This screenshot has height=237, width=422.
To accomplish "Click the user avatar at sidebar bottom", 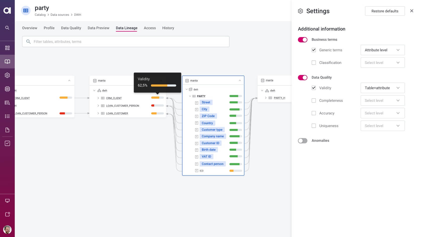I will (7, 229).
